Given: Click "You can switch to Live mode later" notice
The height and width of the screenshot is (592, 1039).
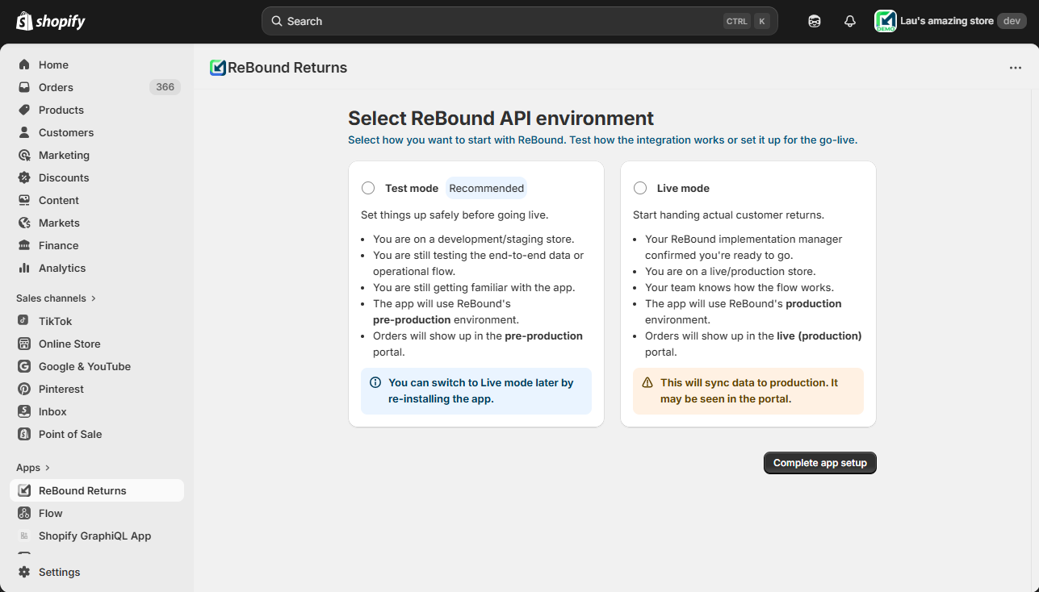Looking at the screenshot, I should (x=476, y=391).
